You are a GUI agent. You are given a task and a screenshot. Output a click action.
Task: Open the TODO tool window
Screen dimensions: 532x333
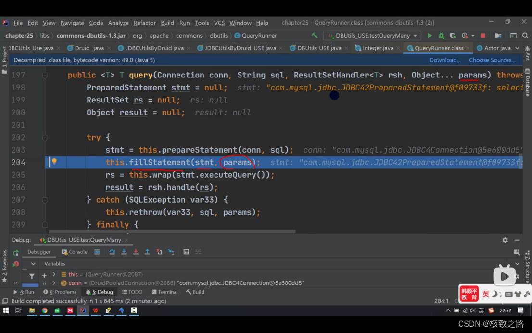point(132,292)
